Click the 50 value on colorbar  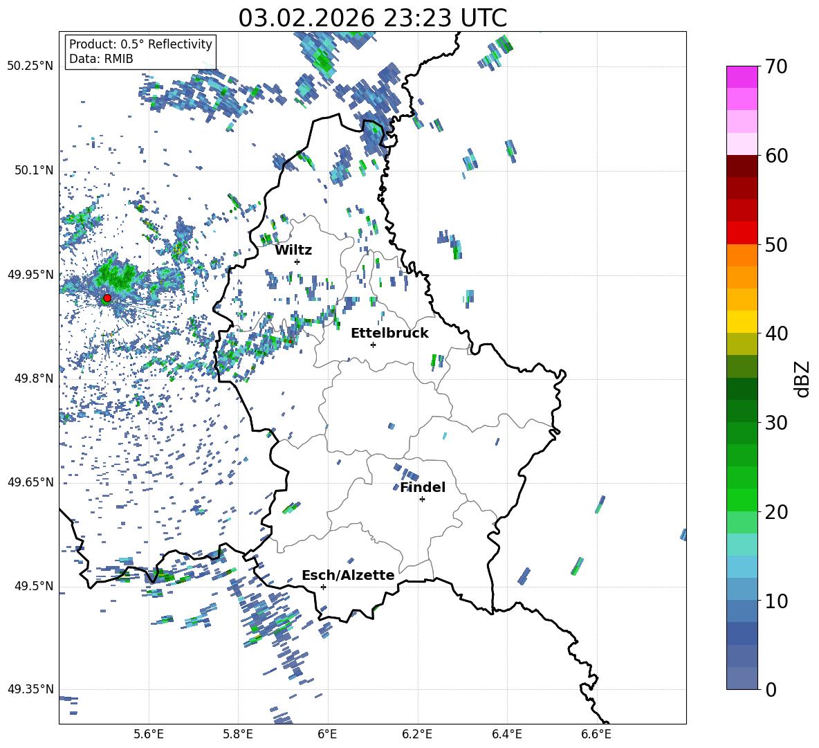(x=776, y=245)
